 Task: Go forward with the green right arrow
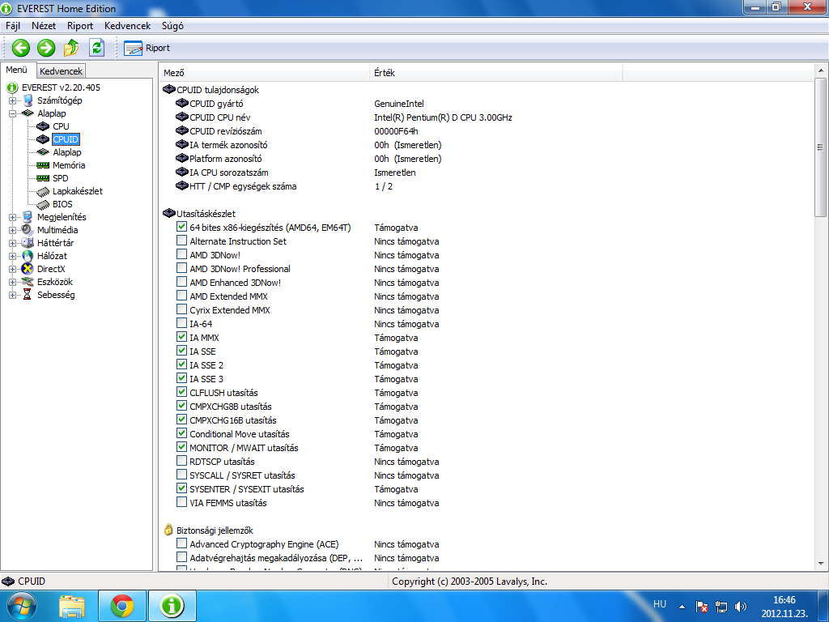tap(46, 48)
